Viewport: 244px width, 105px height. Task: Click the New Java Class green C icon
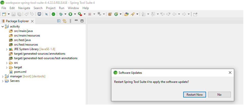tap(116, 14)
